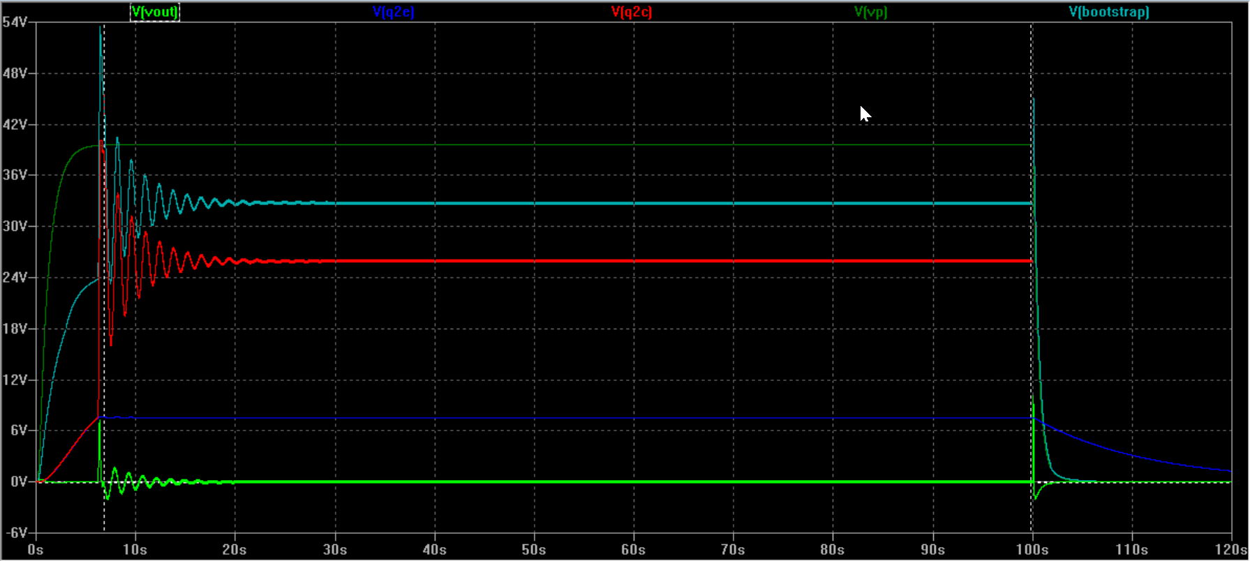Click the 40s time axis label

[434, 550]
